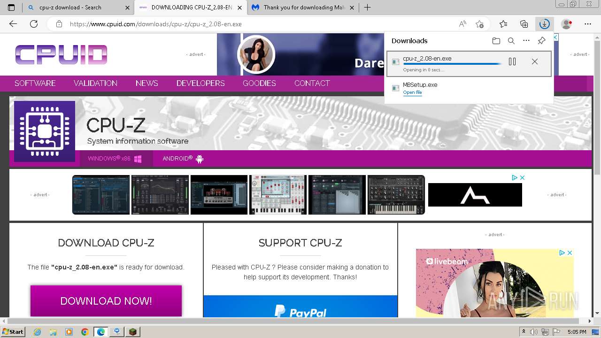Close the DOWNLOADING CPU-Z tab

click(239, 8)
